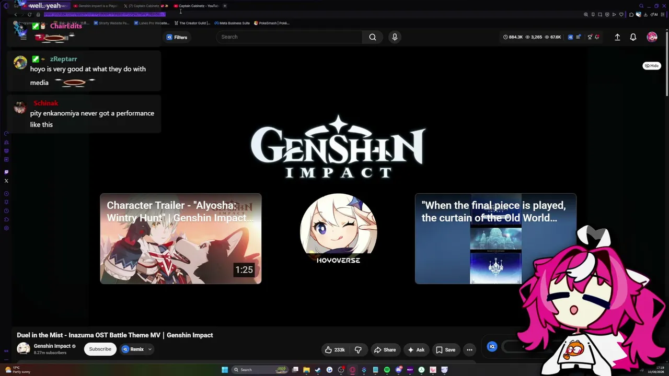Image resolution: width=669 pixels, height=376 pixels.
Task: Open the vidIQ Filters button
Action: click(177, 37)
